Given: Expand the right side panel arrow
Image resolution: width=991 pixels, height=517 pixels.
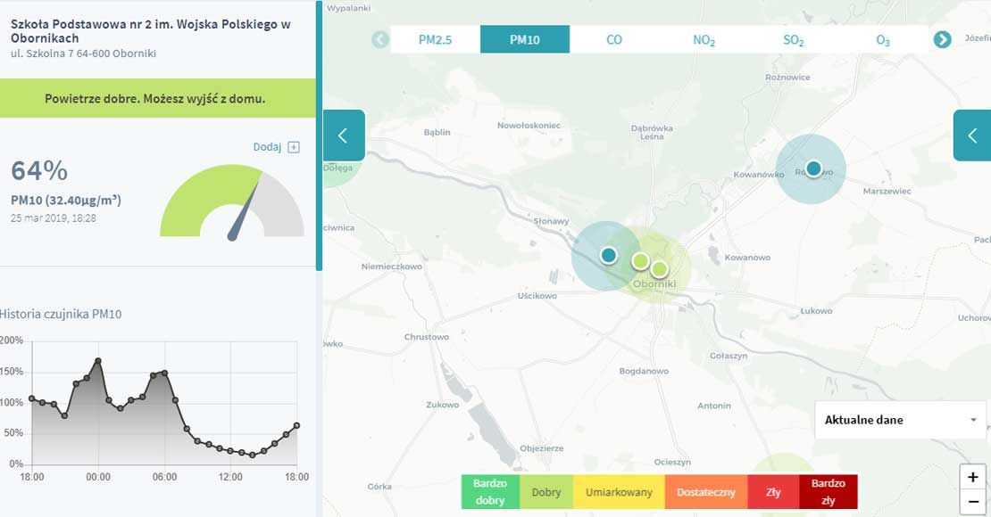Looking at the screenshot, I should point(972,135).
